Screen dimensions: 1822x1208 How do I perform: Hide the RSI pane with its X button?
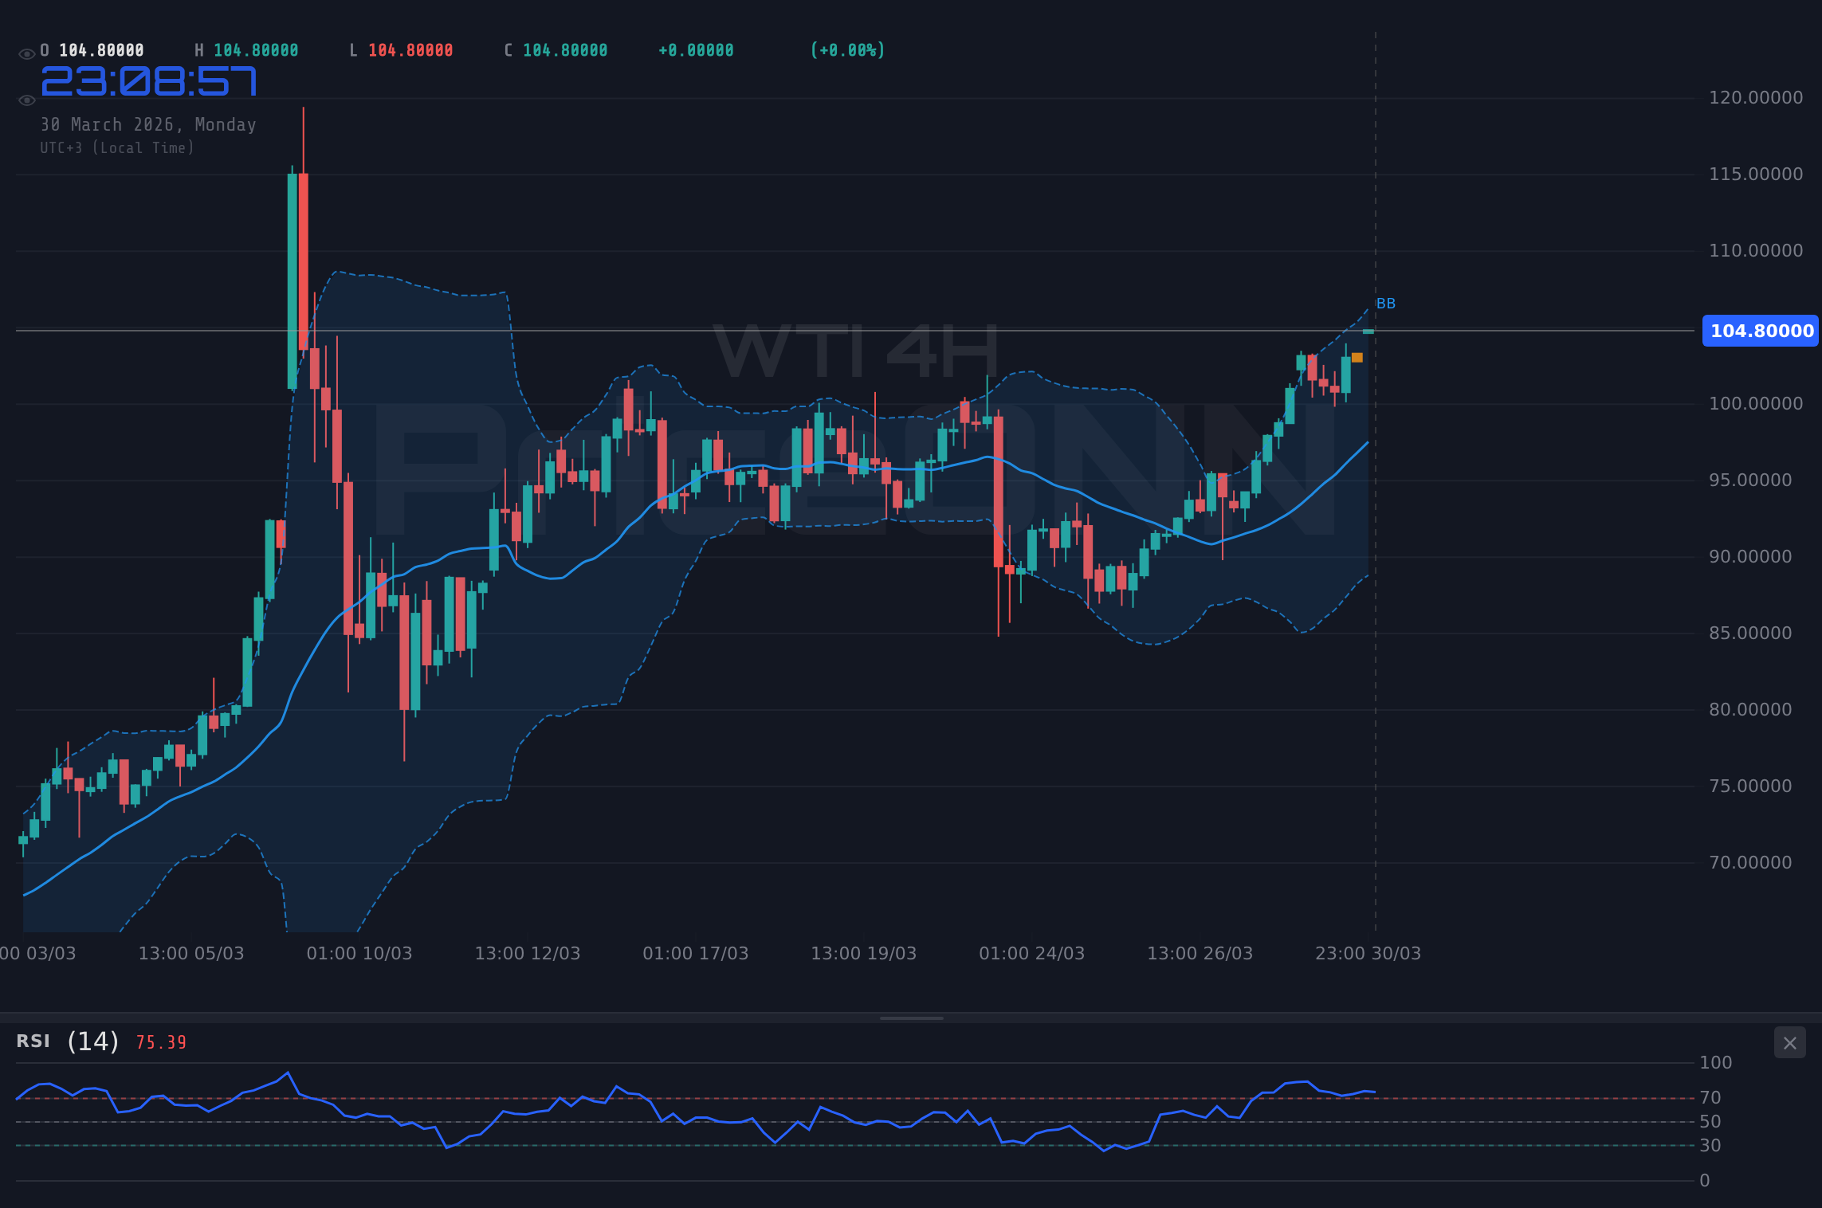[1789, 1042]
